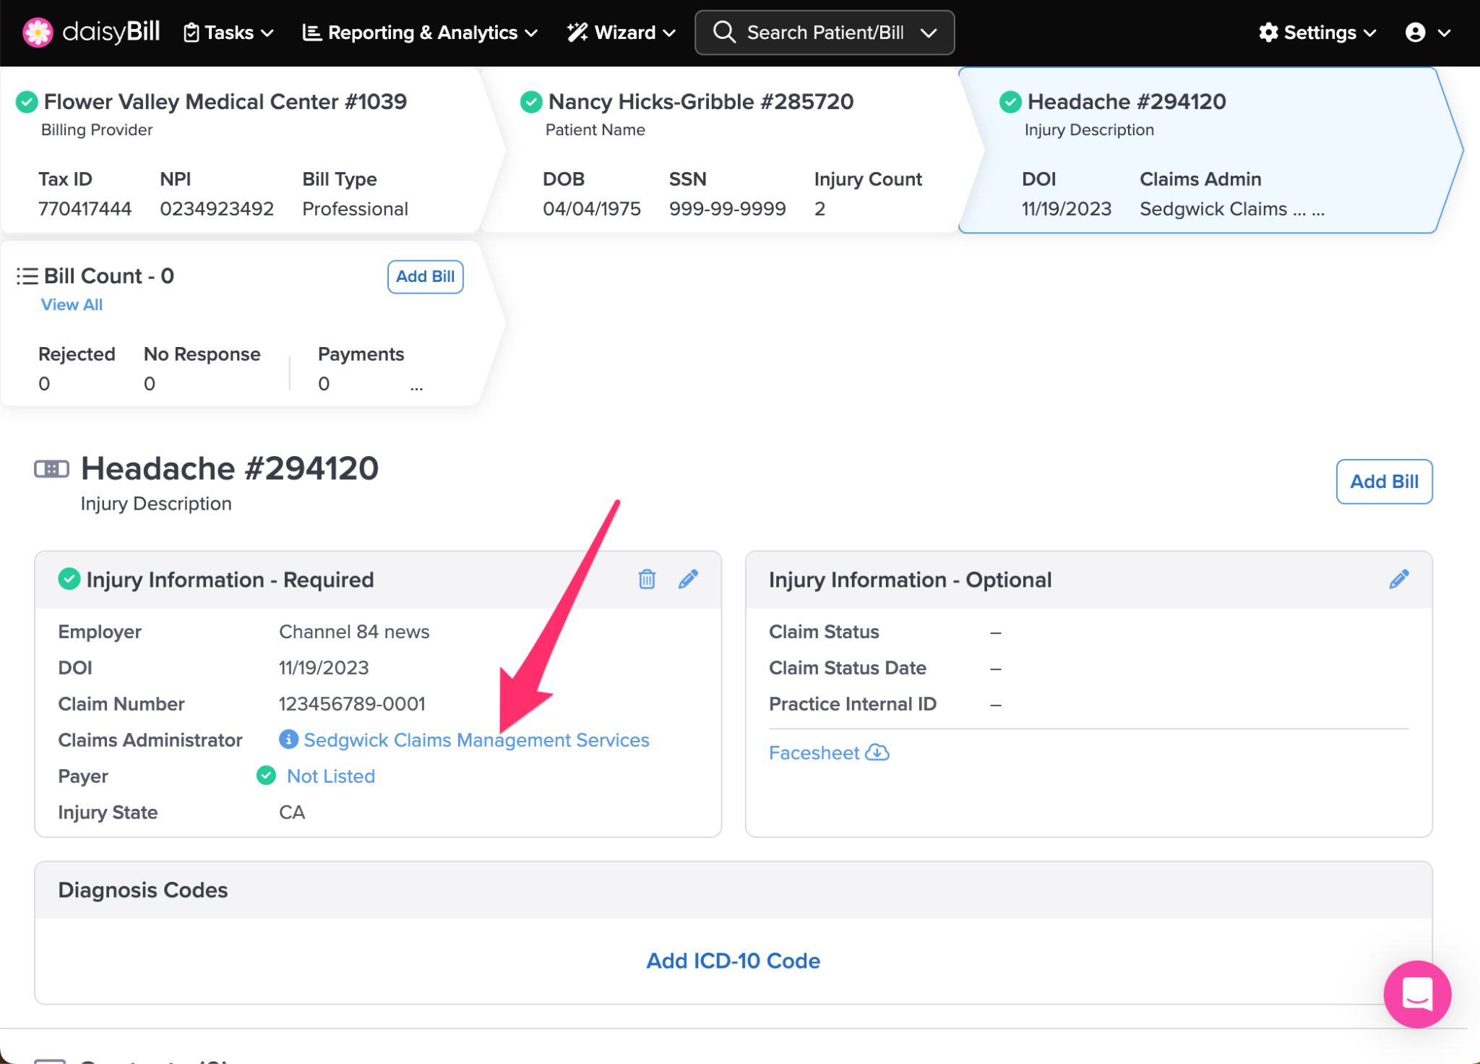Image resolution: width=1480 pixels, height=1064 pixels.
Task: Expand the Tasks dropdown menu
Action: pos(229,33)
